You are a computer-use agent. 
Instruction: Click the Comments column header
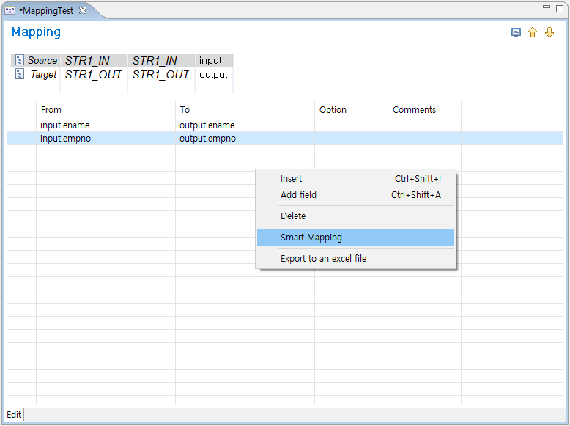tap(414, 110)
